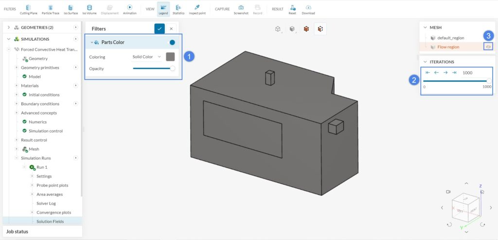Click the gray solid color swatch
Viewport: 498px width, 240px height.
point(170,57)
